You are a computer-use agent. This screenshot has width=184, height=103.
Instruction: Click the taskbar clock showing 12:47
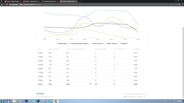point(179,101)
